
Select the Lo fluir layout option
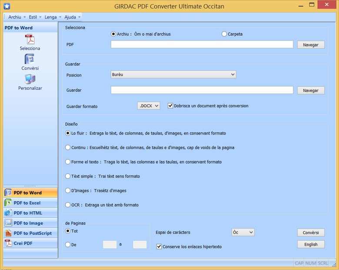point(68,133)
